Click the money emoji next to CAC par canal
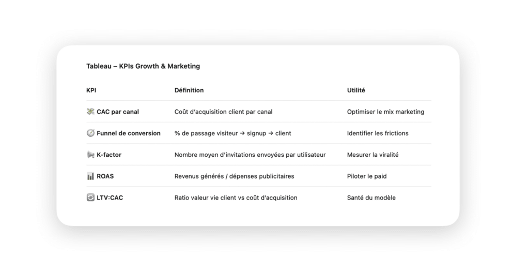The height and width of the screenshot is (278, 529). tap(90, 111)
